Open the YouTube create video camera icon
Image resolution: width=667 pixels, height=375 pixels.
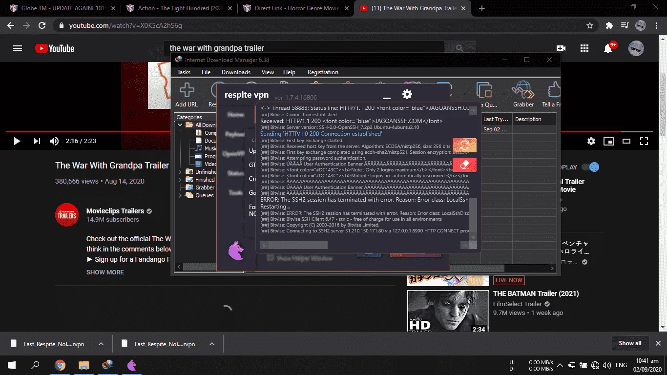pos(561,48)
